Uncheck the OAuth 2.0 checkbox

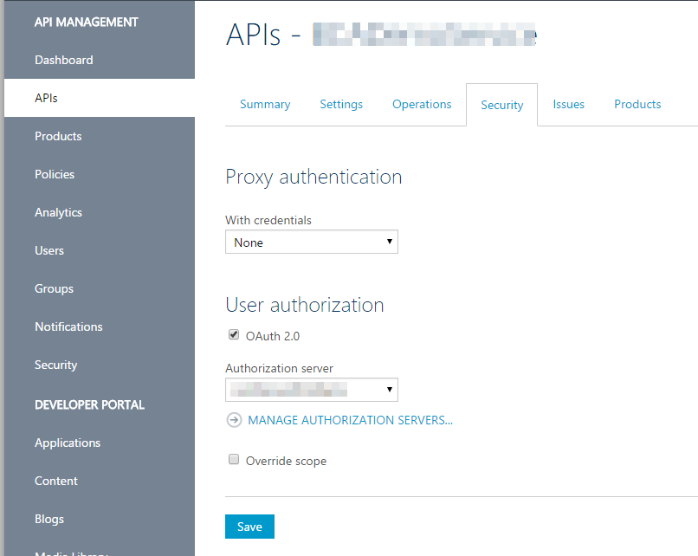tap(234, 335)
